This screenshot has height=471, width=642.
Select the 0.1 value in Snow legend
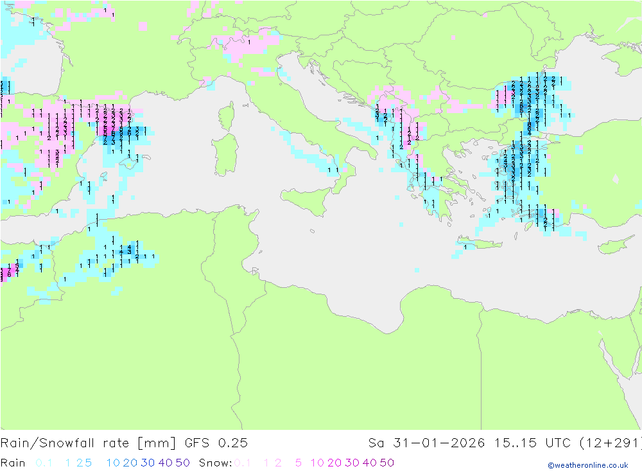pos(243,463)
